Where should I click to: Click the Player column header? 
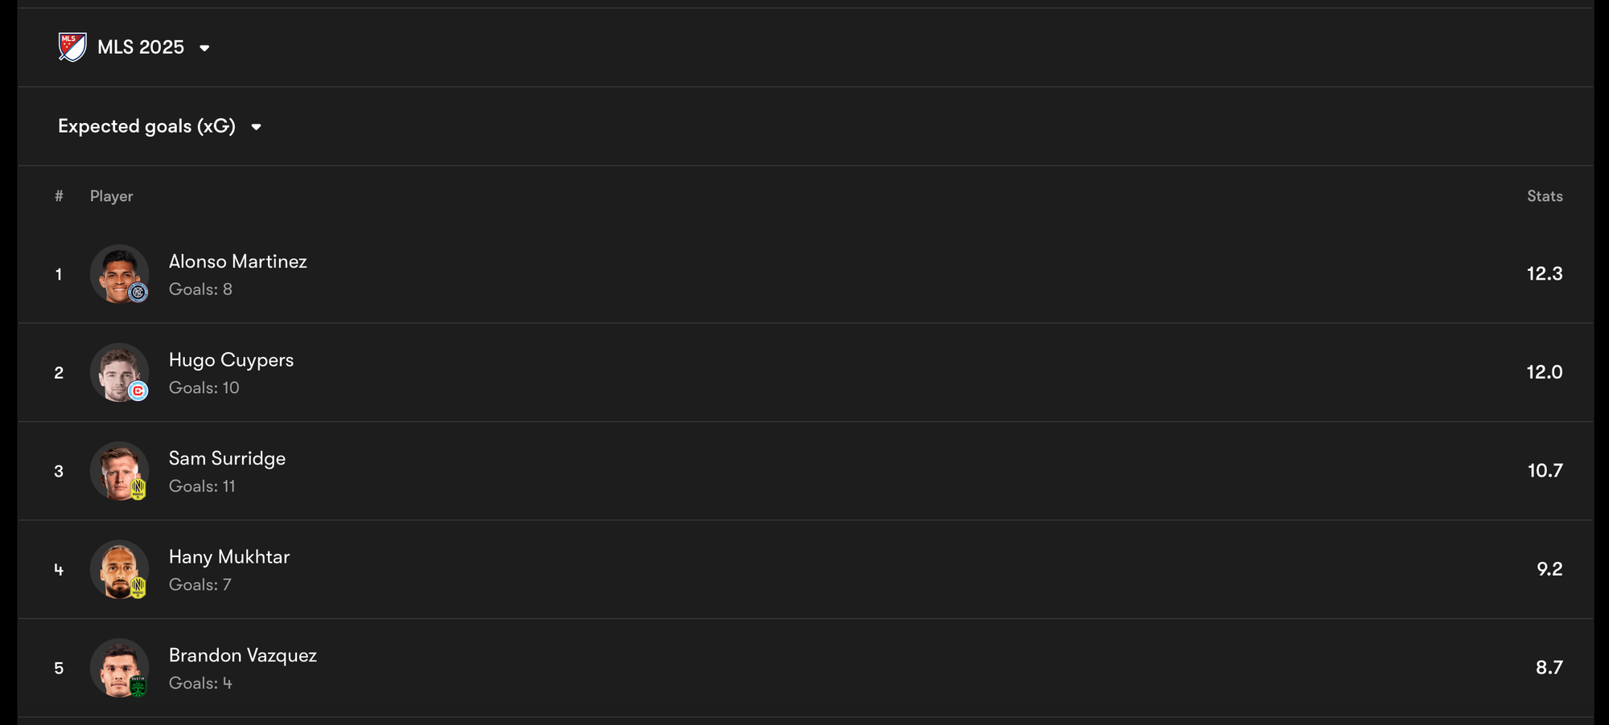tap(112, 196)
